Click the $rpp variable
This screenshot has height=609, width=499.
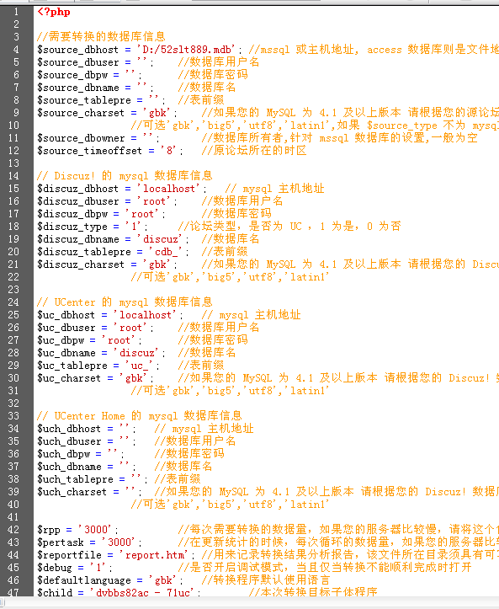point(49,530)
